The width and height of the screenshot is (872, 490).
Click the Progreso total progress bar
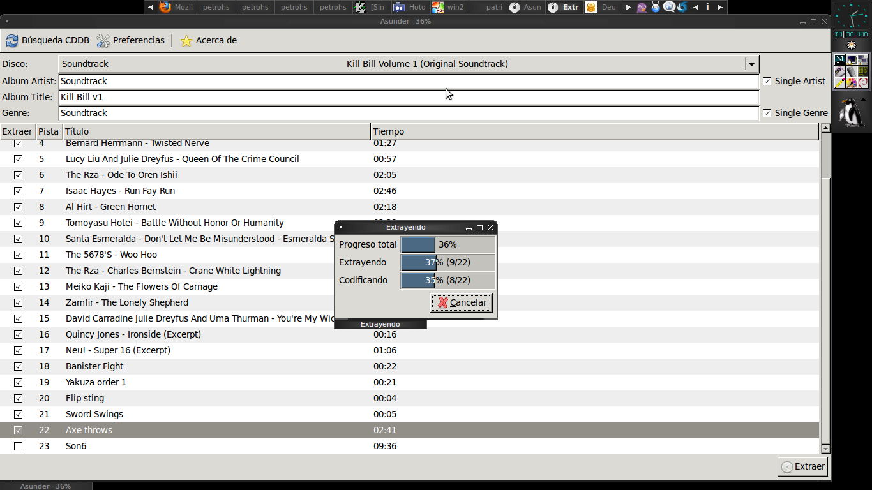pyautogui.click(x=448, y=244)
